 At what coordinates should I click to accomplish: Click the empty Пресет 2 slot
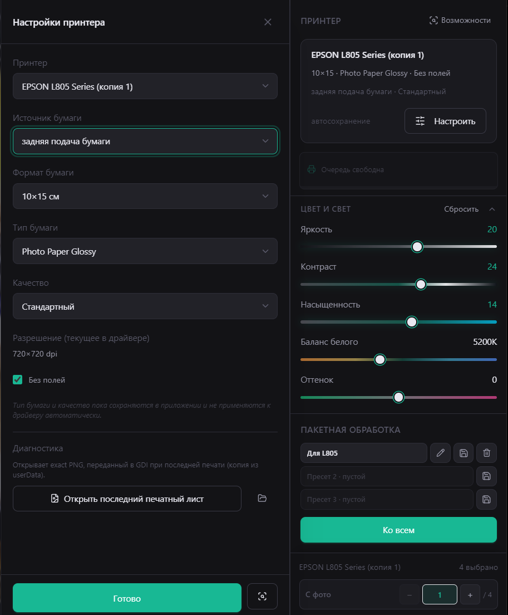click(x=387, y=476)
